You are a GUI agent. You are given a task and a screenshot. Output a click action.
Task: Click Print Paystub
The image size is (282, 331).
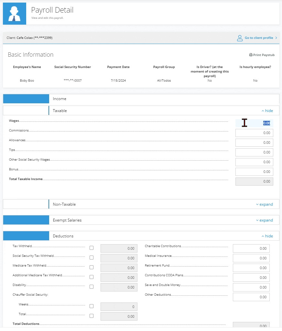[264, 55]
